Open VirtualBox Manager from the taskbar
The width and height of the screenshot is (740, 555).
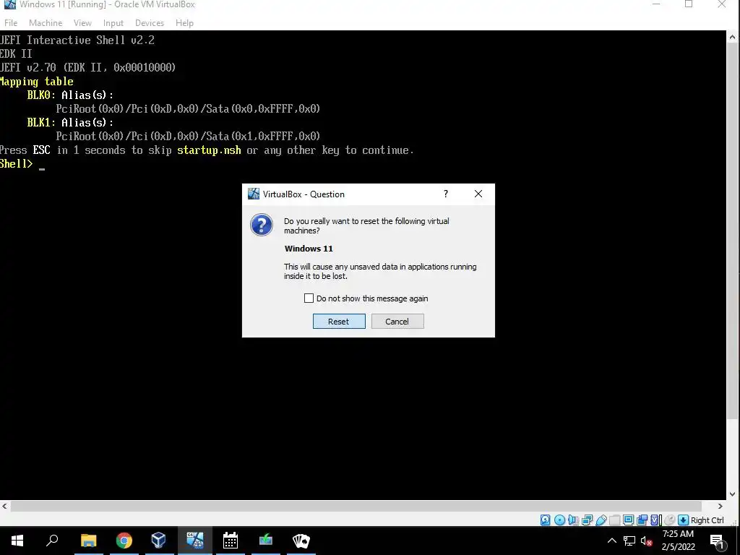click(x=159, y=541)
